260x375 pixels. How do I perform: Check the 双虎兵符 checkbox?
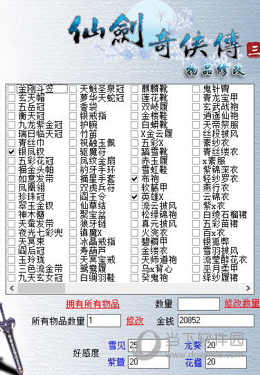tap(73, 187)
